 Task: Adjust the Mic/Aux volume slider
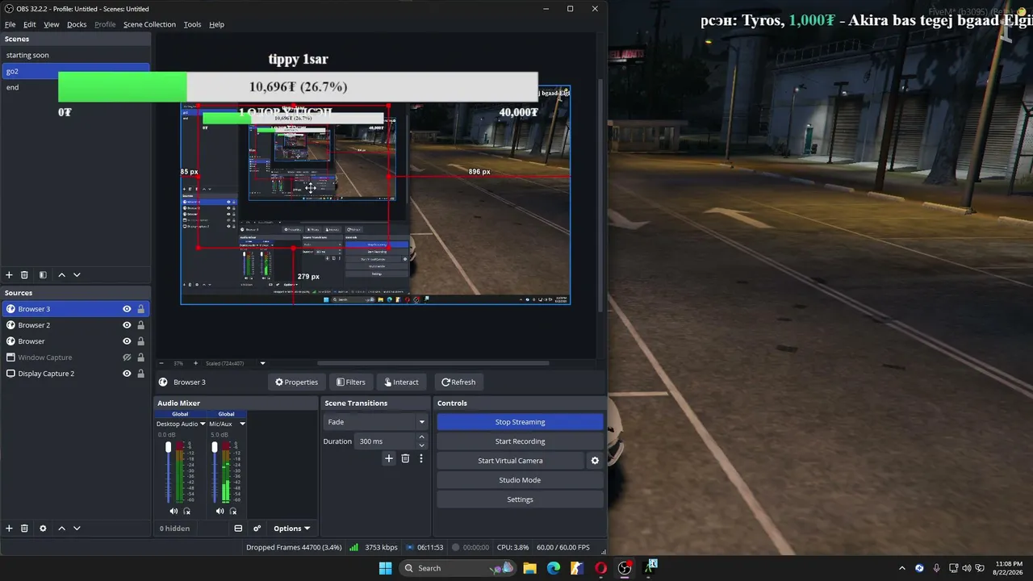pyautogui.click(x=215, y=448)
